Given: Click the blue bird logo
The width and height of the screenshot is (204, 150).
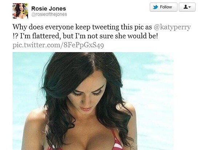Looking at the screenshot, I should point(155,7).
